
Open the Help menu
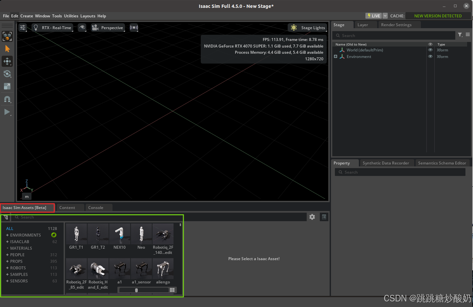coord(102,16)
